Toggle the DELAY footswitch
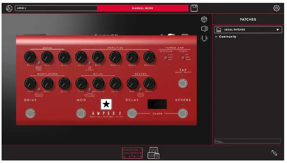Image resolution: width=287 pixels, height=163 pixels. tap(132, 113)
